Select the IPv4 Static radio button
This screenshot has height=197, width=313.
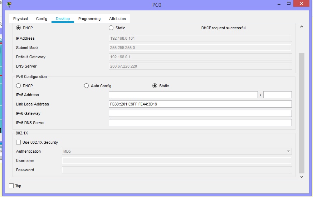pyautogui.click(x=111, y=28)
